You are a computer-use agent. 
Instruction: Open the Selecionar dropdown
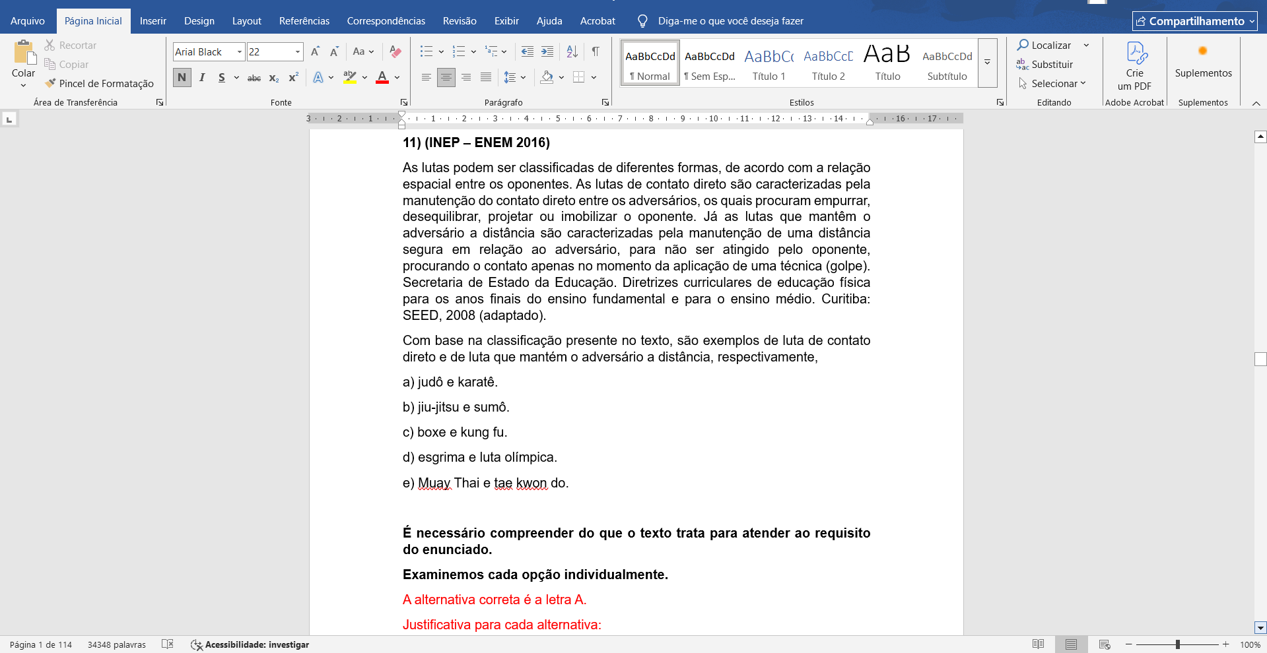[x=1052, y=83]
